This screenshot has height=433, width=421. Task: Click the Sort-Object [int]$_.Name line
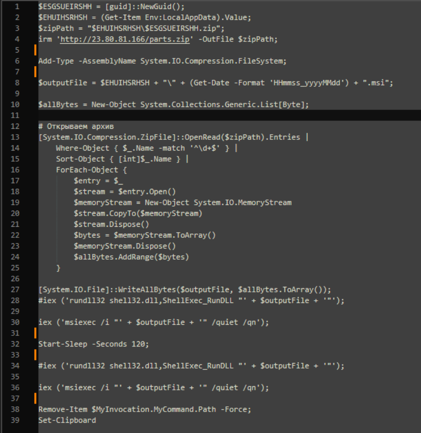[x=122, y=159]
